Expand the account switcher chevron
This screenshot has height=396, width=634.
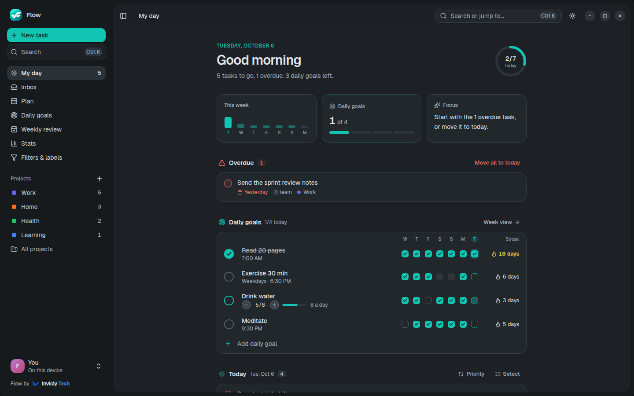[x=99, y=366]
